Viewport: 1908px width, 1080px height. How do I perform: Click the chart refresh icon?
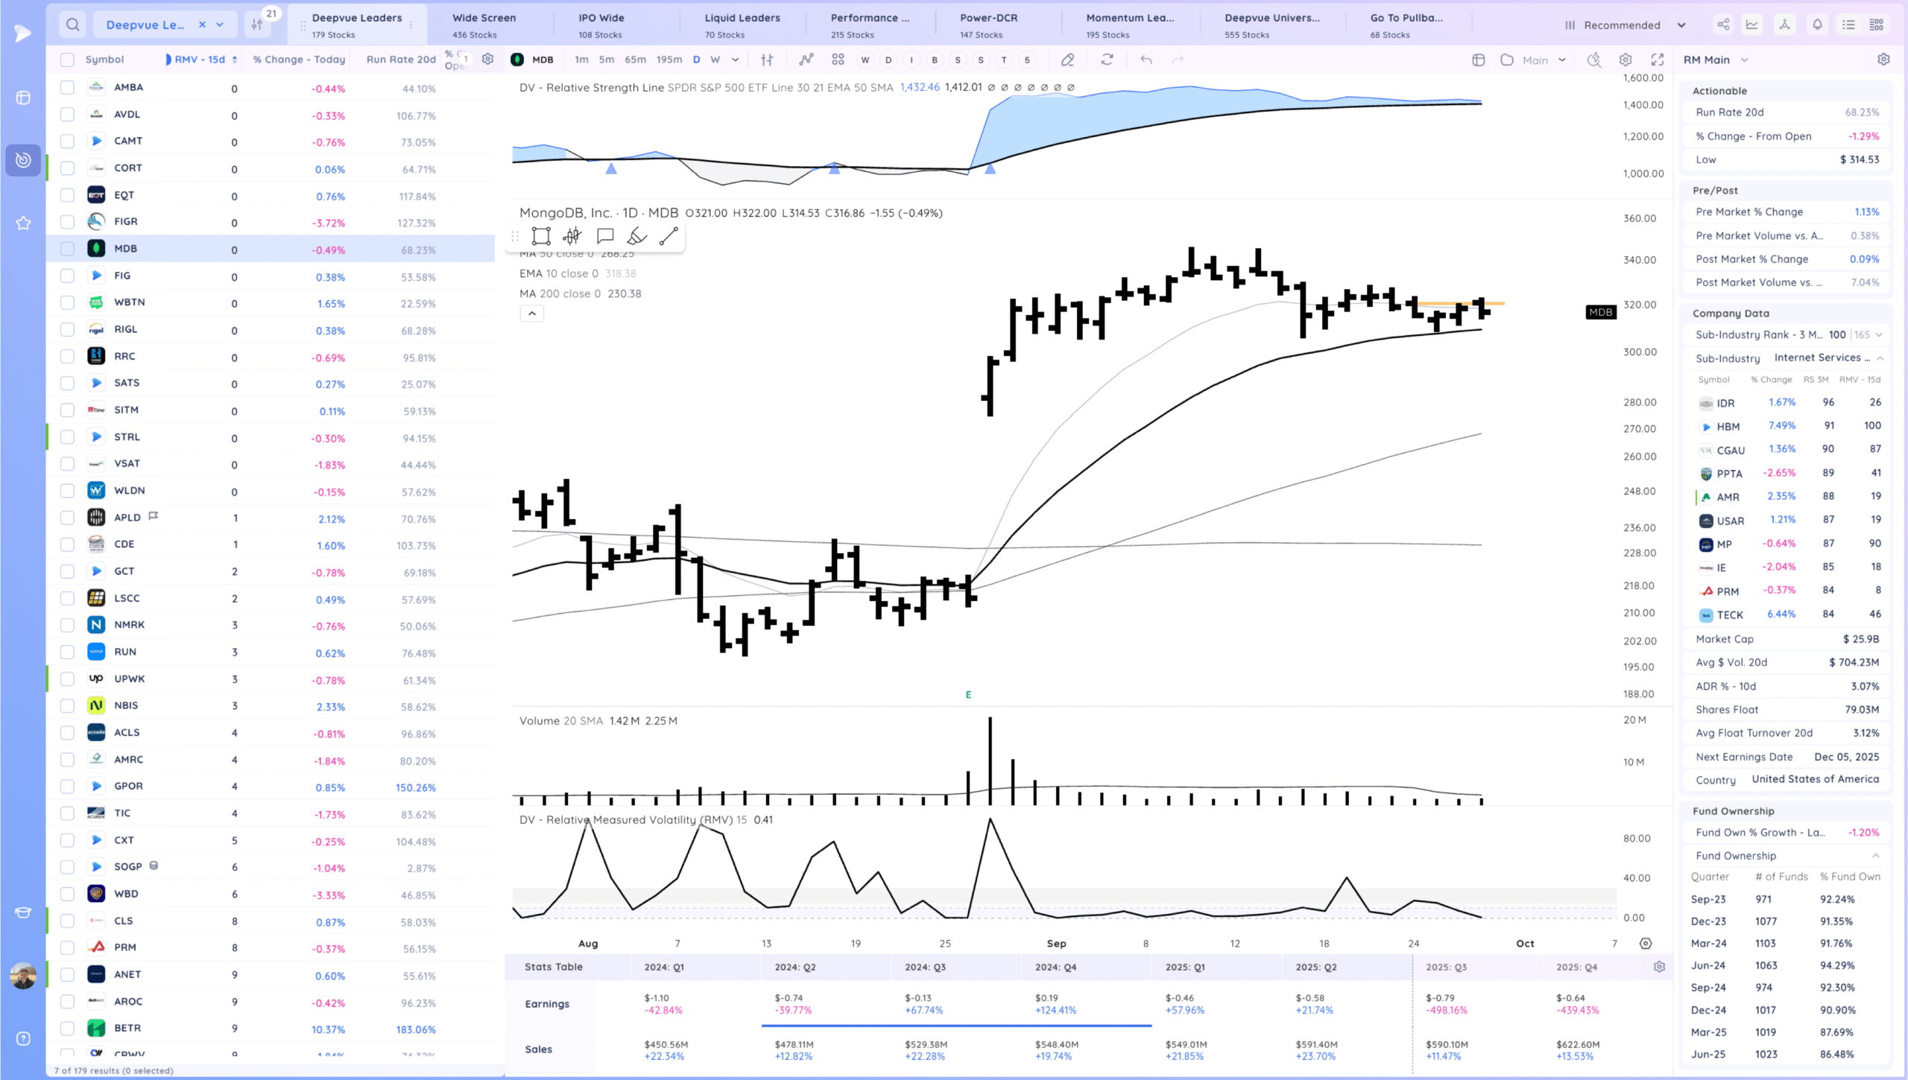coord(1107,60)
